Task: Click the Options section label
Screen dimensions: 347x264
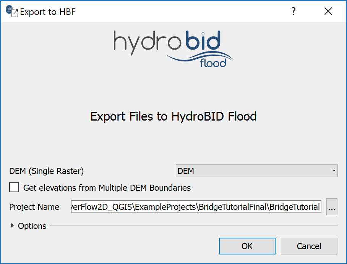Action: tap(32, 226)
